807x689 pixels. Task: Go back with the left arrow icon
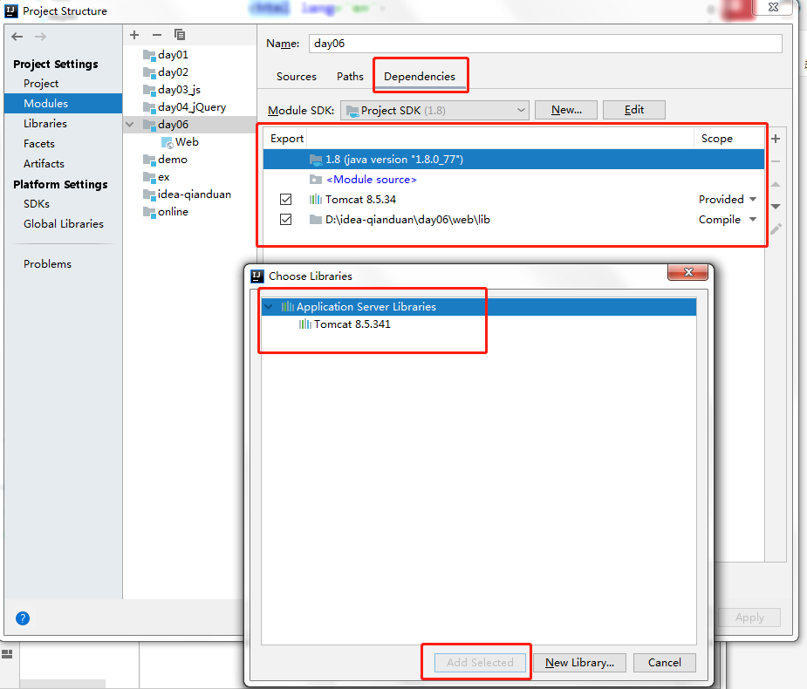click(x=17, y=37)
